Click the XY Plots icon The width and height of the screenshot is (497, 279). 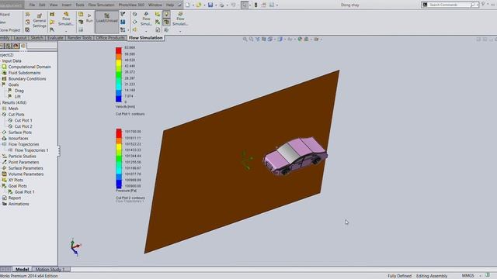coord(4,180)
